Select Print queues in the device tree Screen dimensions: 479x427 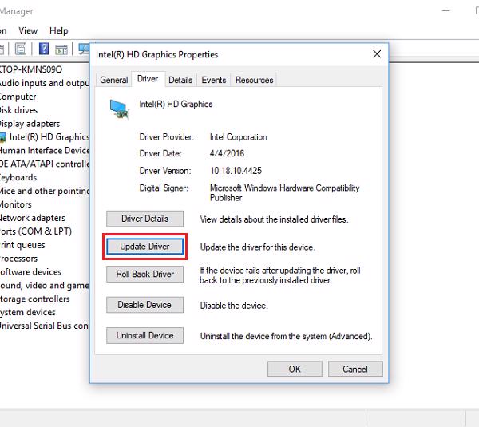(22, 245)
